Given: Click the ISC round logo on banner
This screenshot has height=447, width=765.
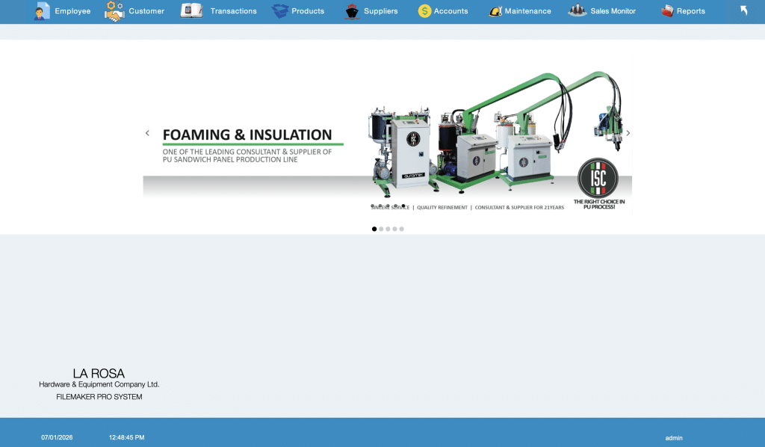Looking at the screenshot, I should point(598,178).
